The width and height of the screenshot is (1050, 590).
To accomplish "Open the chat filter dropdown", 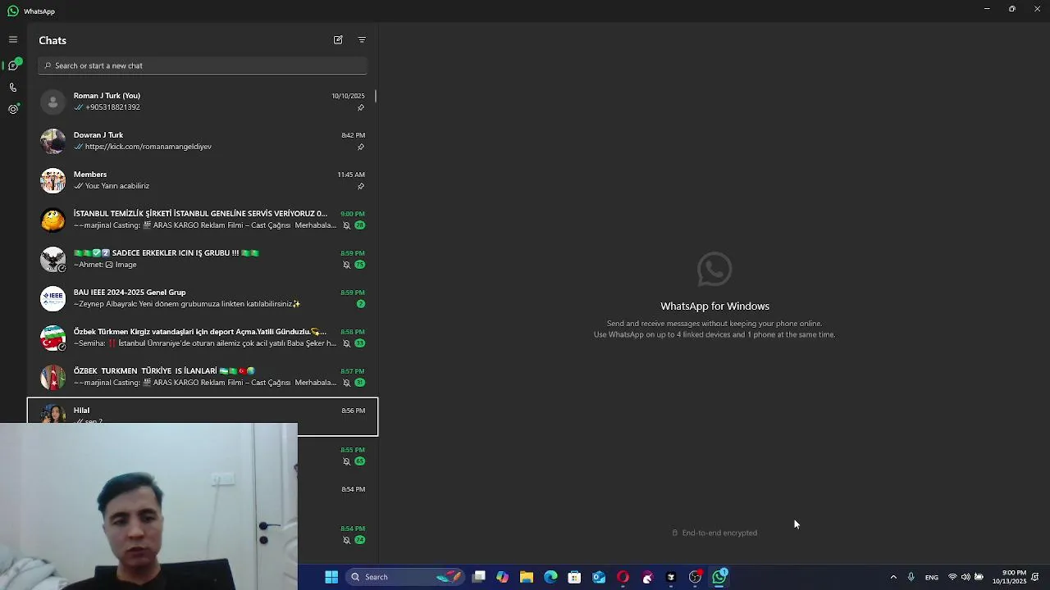I will pyautogui.click(x=362, y=39).
